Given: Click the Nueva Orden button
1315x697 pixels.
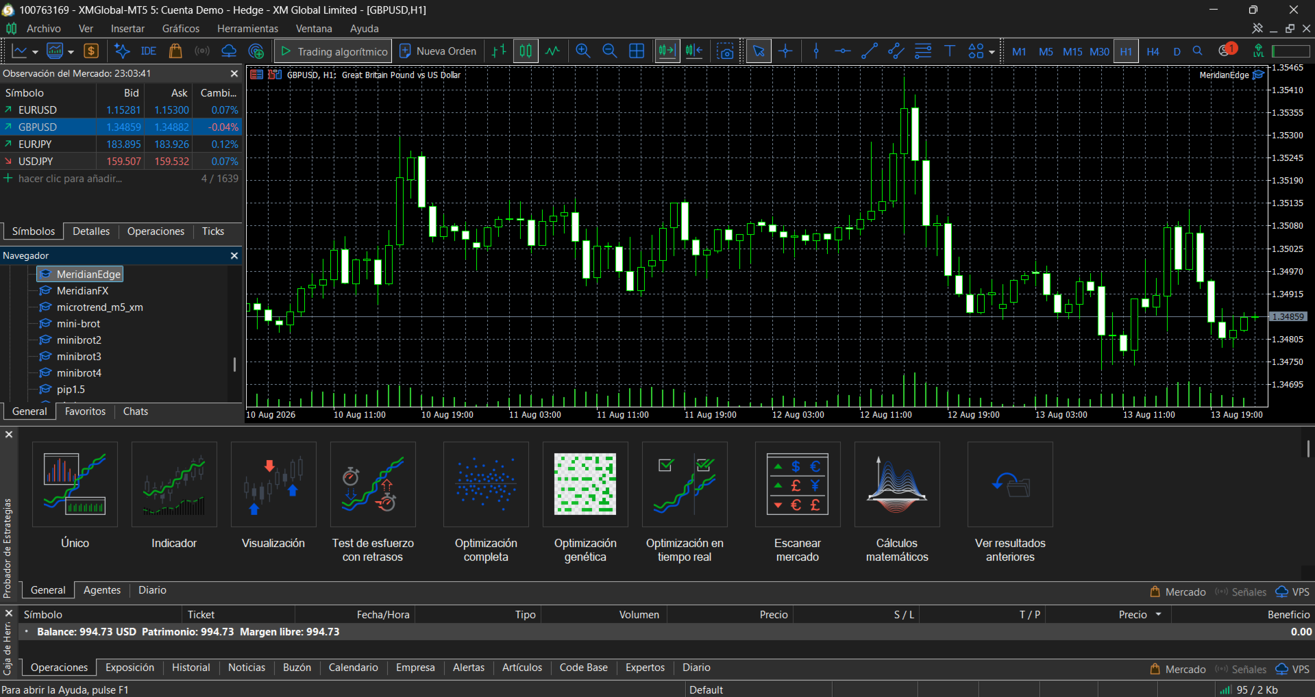Looking at the screenshot, I should (x=438, y=51).
